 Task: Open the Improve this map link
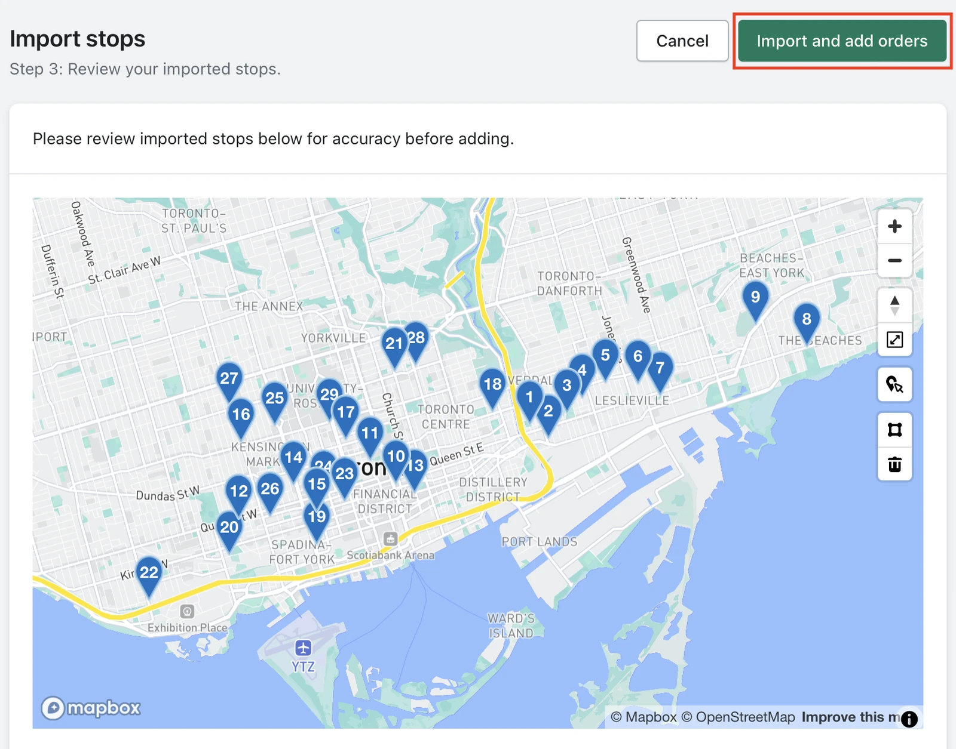click(x=851, y=717)
